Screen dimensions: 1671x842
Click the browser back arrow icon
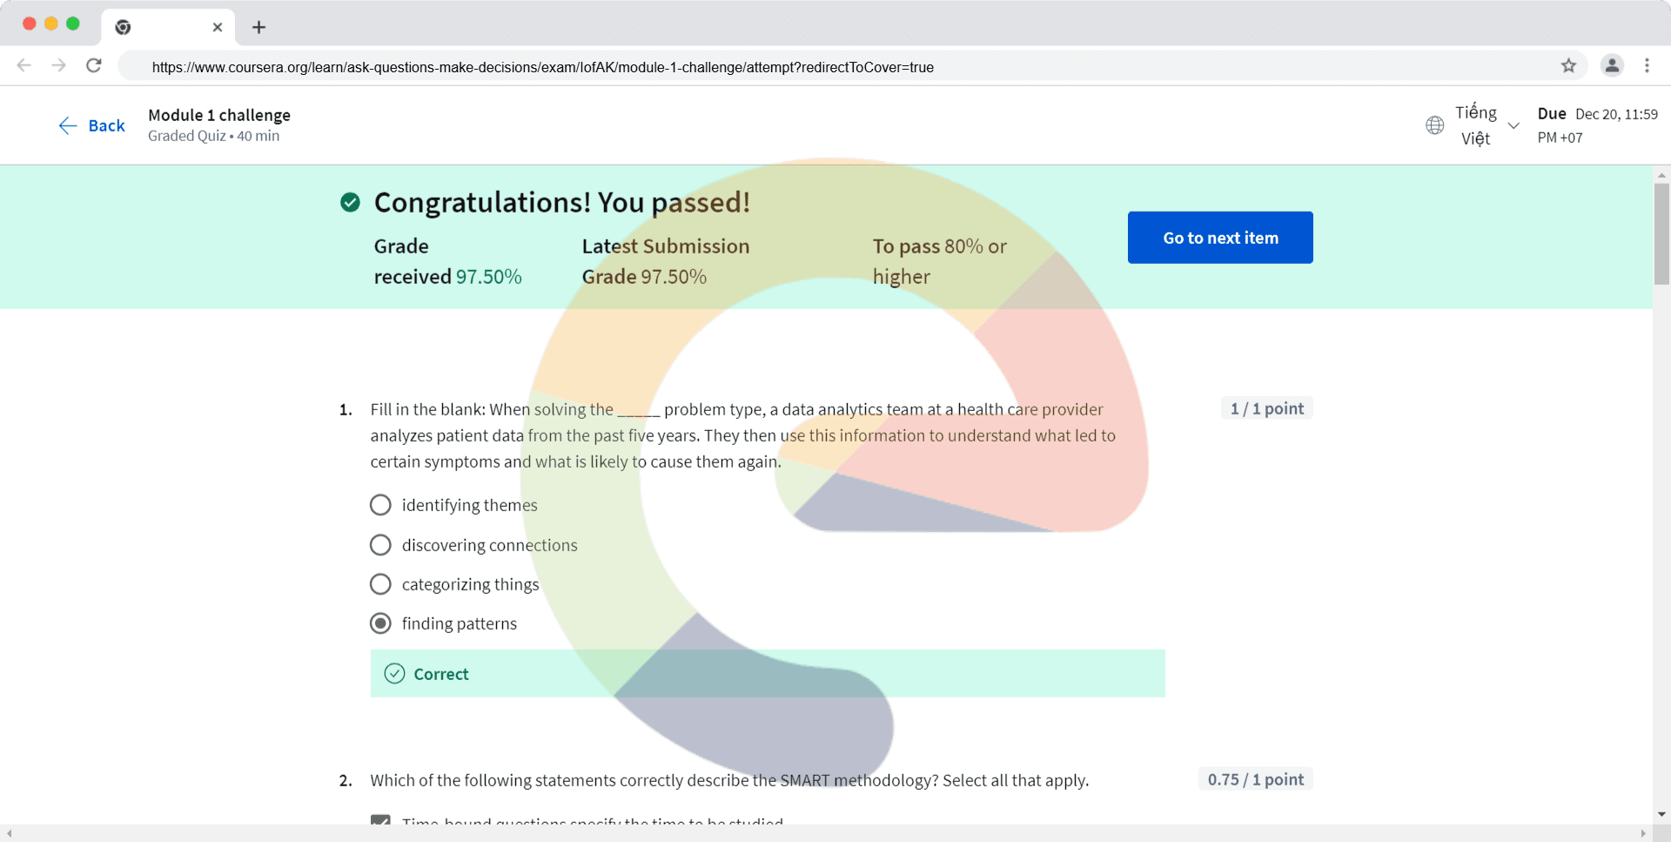point(24,65)
